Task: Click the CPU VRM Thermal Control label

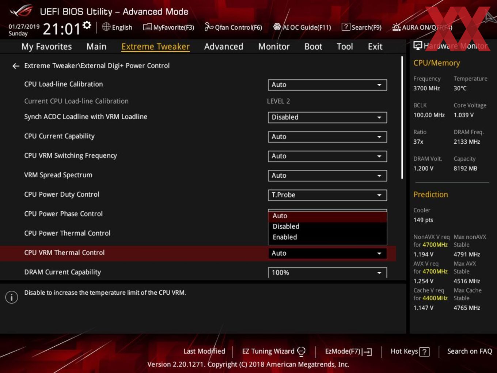Action: click(64, 253)
